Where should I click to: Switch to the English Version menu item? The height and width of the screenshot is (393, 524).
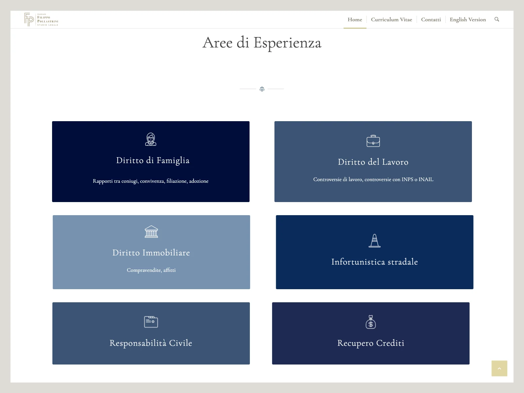[x=468, y=20]
